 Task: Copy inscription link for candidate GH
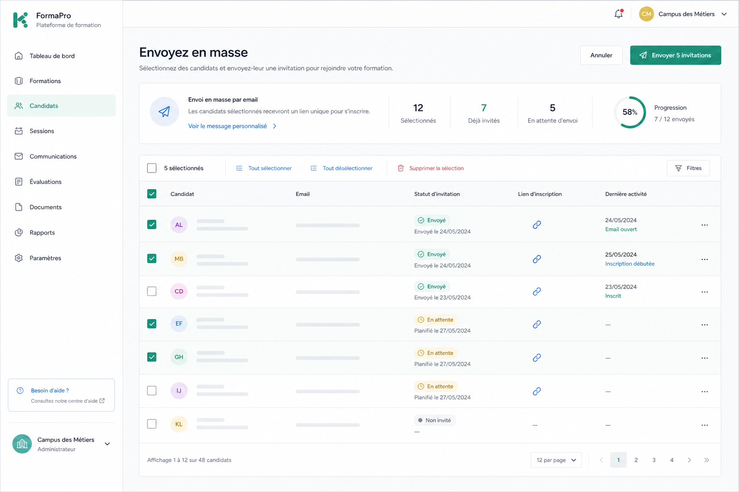537,358
